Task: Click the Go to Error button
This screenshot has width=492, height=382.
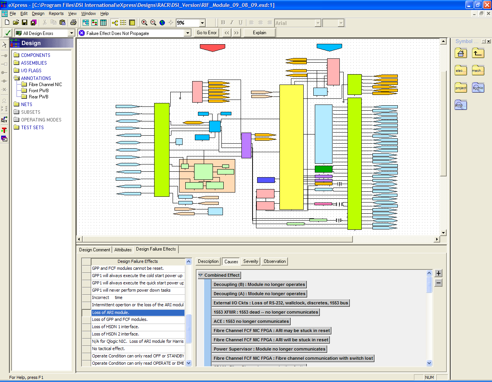Action: click(206, 33)
